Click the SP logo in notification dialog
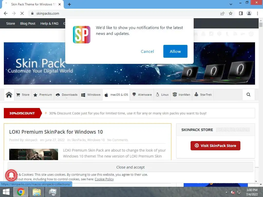Screen dimensions: 263x197 pyautogui.click(x=81, y=35)
